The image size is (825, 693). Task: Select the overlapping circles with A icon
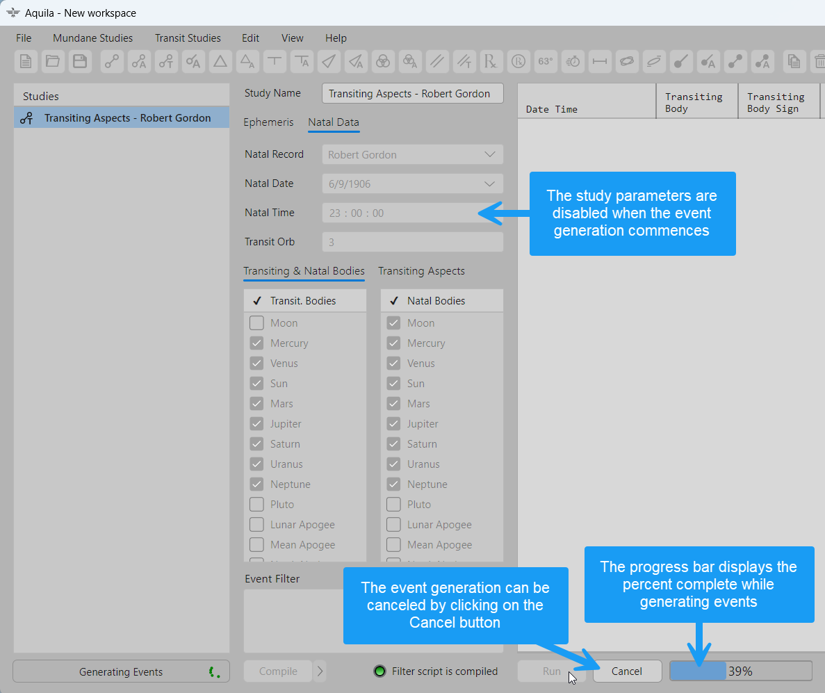(410, 62)
